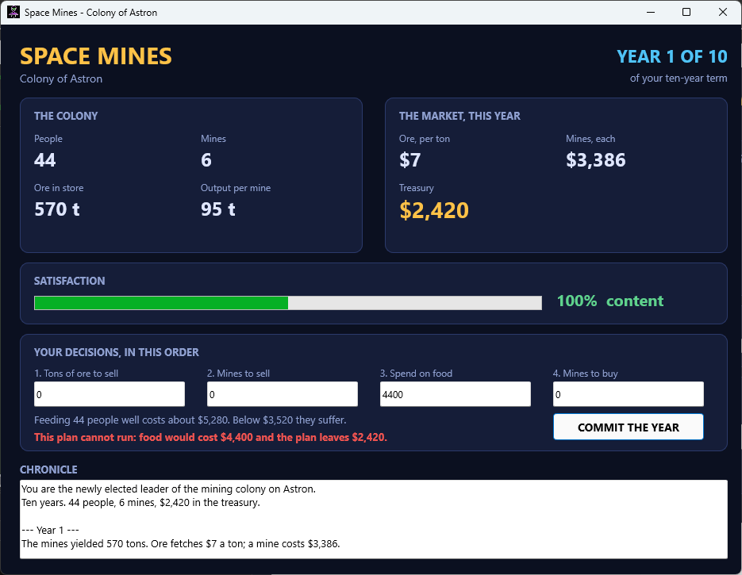This screenshot has width=742, height=575.
Task: Click the 'Mines to buy' input field
Action: (x=628, y=394)
